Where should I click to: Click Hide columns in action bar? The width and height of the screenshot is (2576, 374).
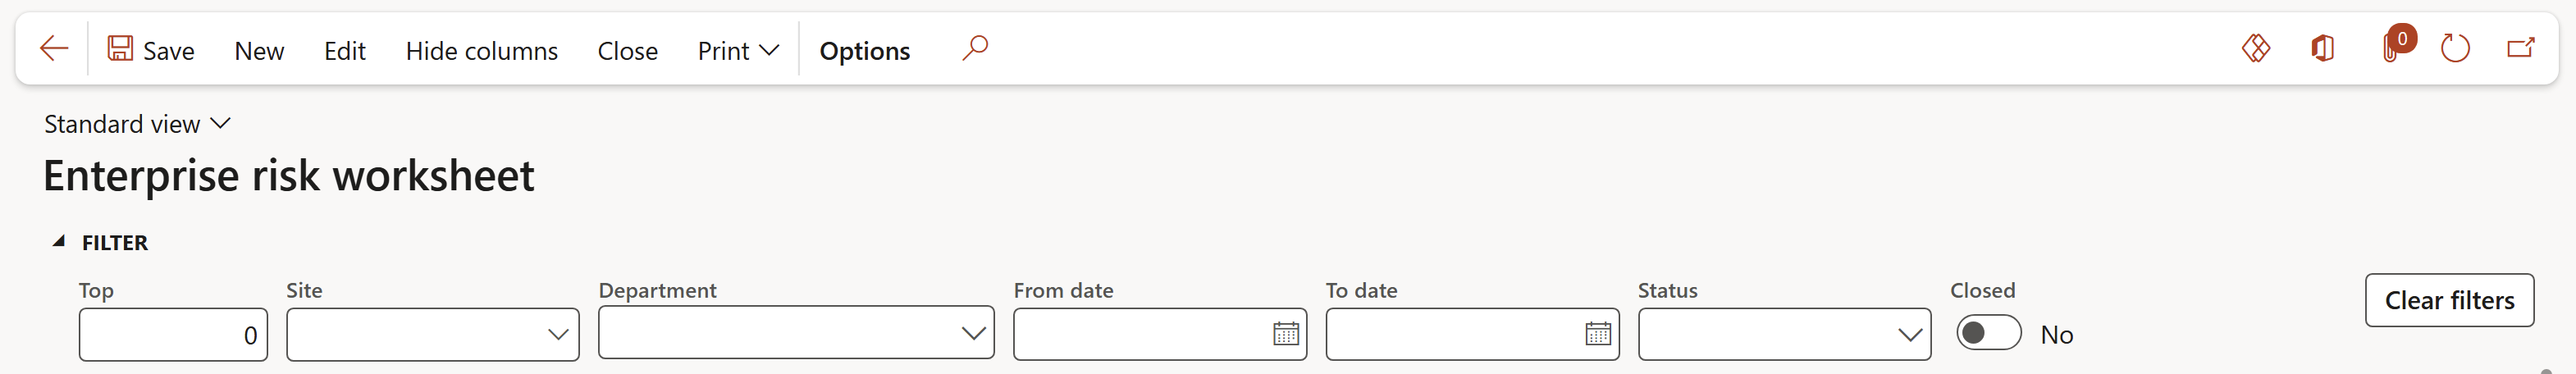tap(482, 50)
